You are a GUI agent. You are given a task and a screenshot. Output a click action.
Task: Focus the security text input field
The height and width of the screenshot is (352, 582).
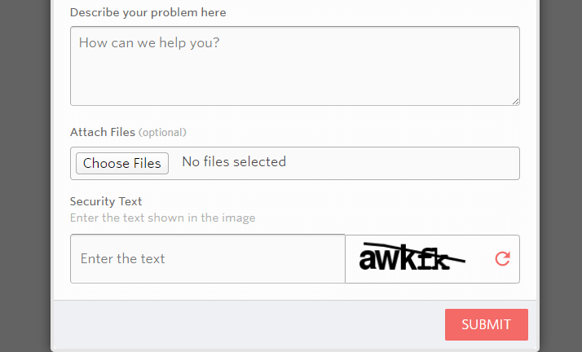point(208,258)
